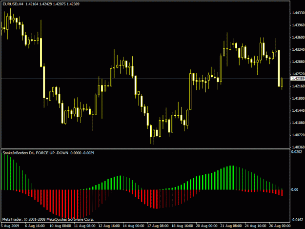
Task: Click the last red histogram bar
Action: pyautogui.click(x=282, y=192)
